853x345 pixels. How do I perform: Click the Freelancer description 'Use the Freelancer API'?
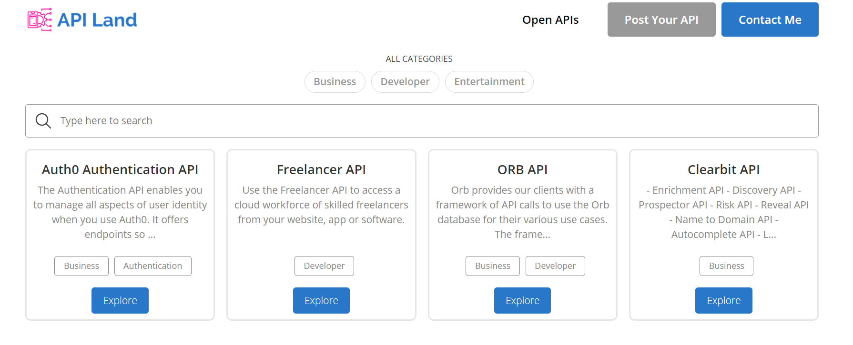point(321,205)
